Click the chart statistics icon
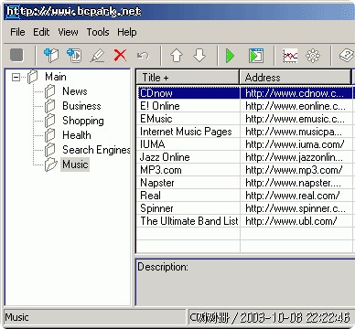 pyautogui.click(x=290, y=56)
